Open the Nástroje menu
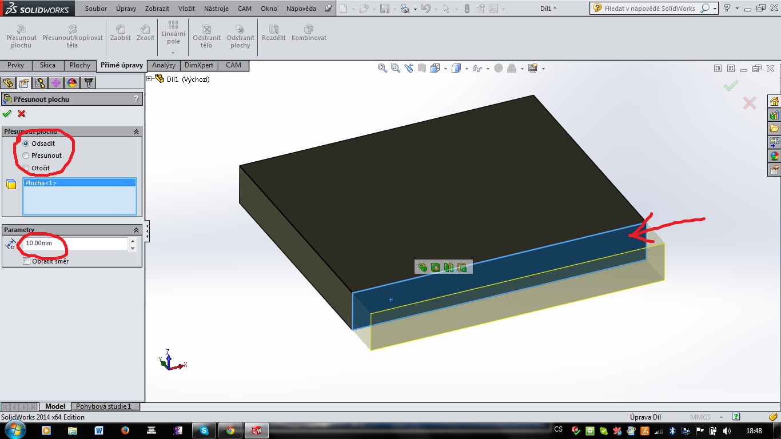The image size is (781, 439). click(216, 9)
